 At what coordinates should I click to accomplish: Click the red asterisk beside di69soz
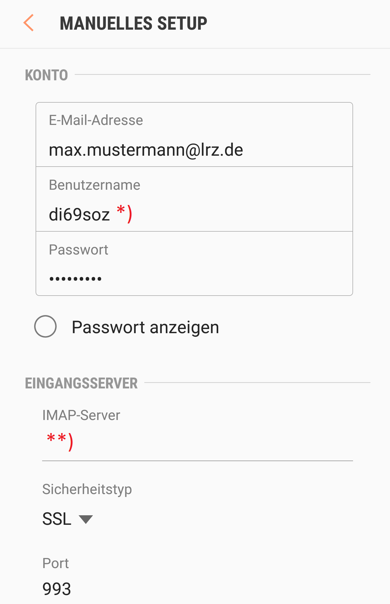121,211
